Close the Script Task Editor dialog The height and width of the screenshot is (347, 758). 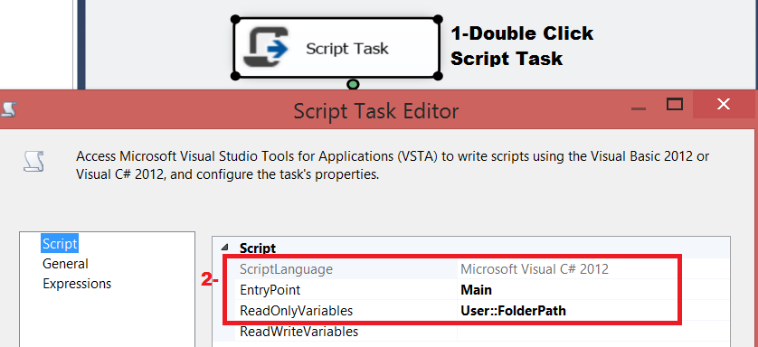coord(724,104)
